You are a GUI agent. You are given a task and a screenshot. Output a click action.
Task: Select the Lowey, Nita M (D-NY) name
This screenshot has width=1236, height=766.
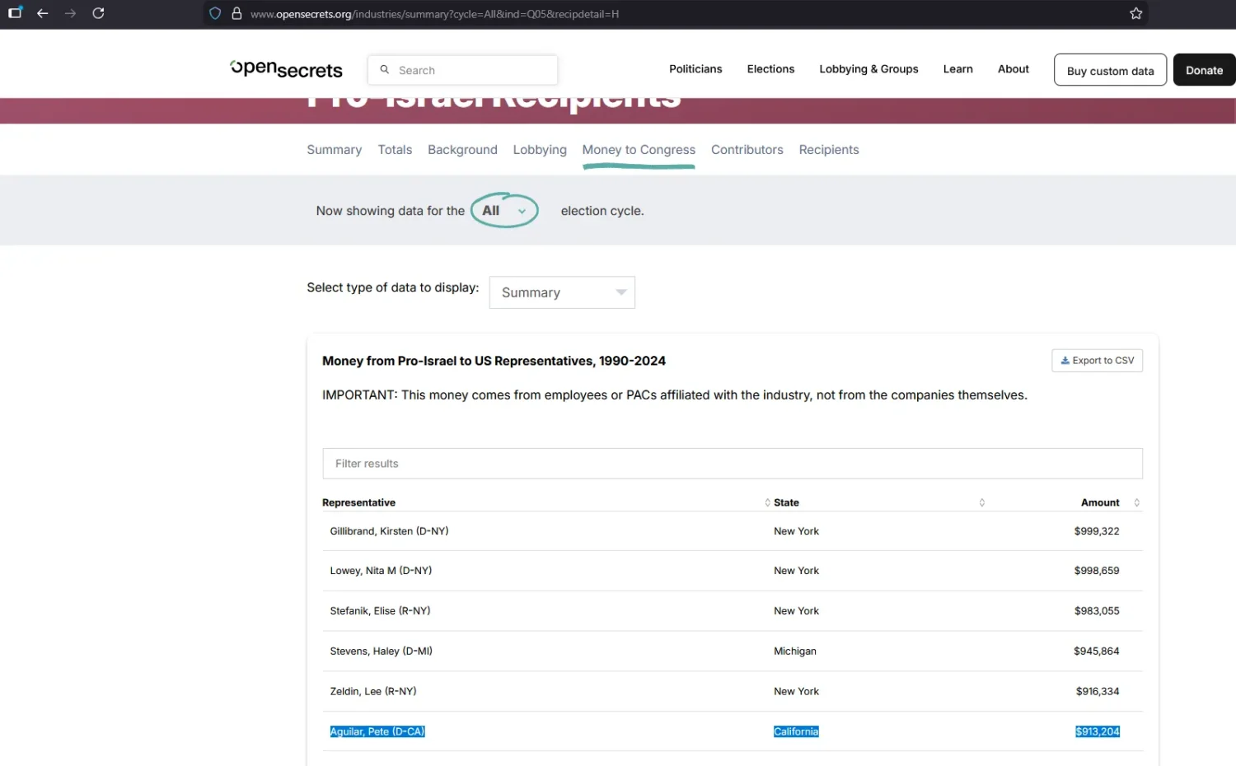[381, 571]
